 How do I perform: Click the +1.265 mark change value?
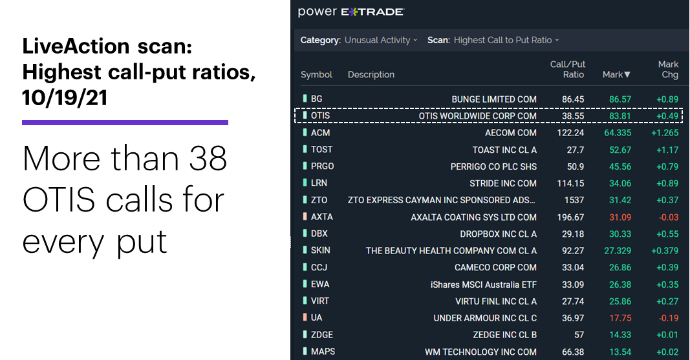[x=665, y=133]
